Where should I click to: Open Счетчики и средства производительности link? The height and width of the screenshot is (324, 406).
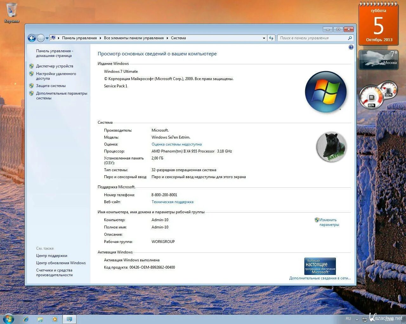(54, 272)
